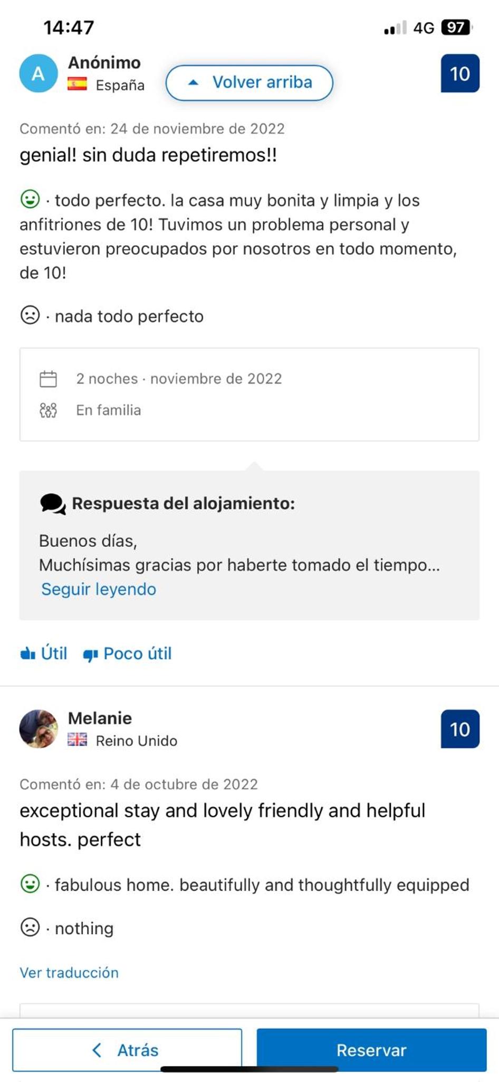The image size is (499, 1082).
Task: Tap the speech bubbles response icon
Action: pyautogui.click(x=53, y=504)
